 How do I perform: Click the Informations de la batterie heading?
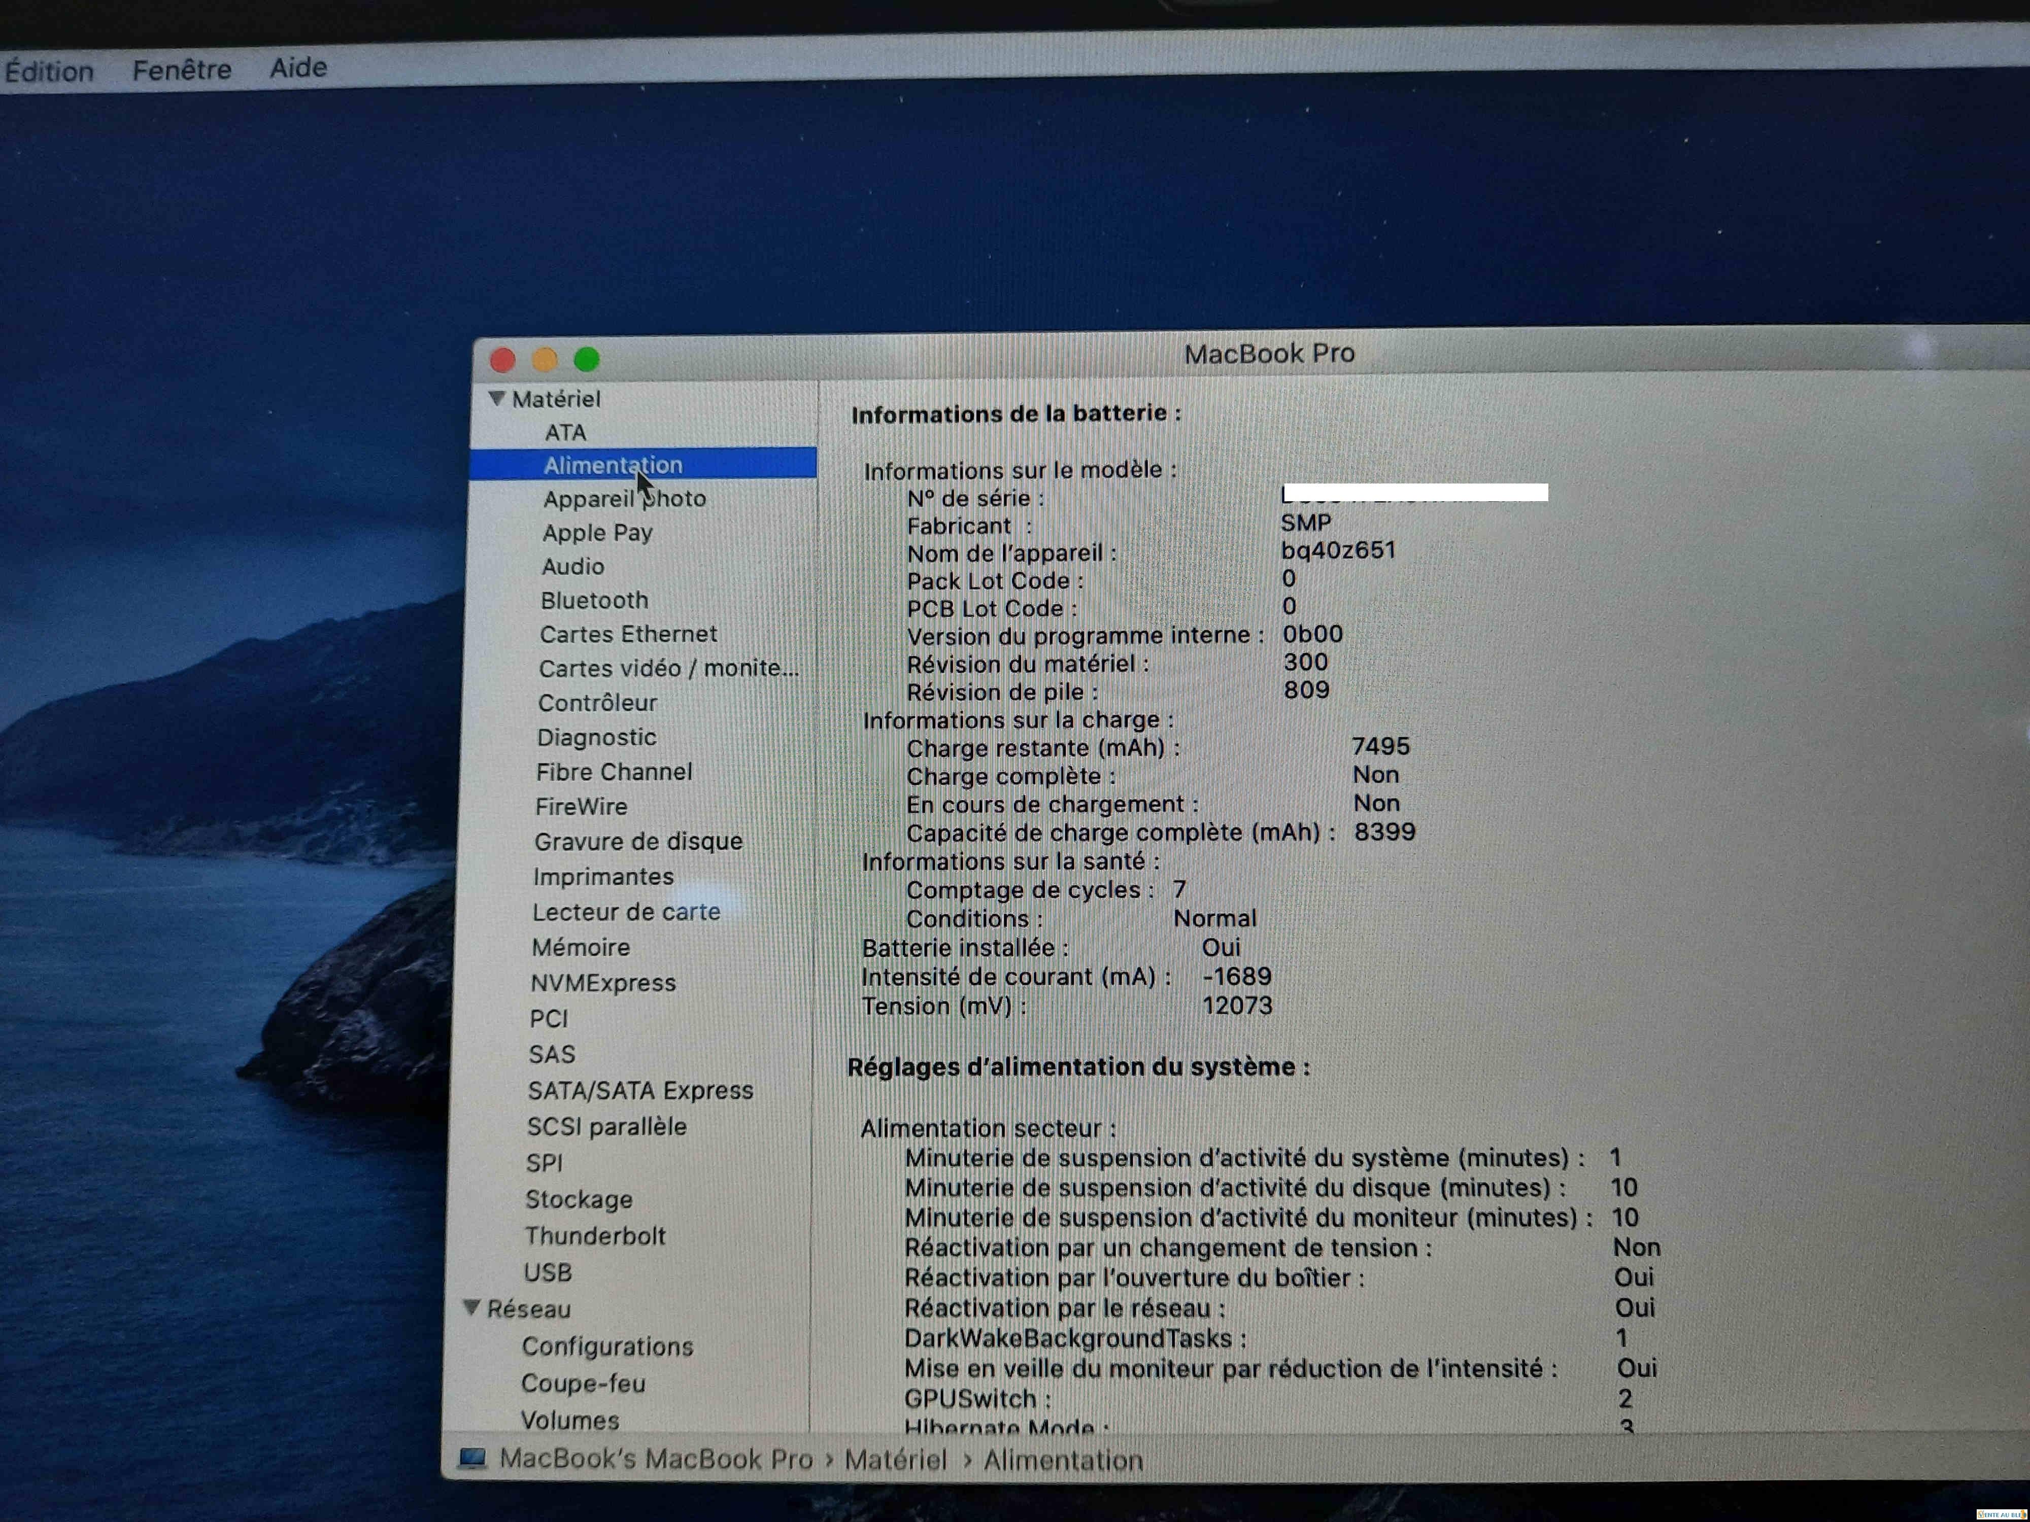point(1017,414)
